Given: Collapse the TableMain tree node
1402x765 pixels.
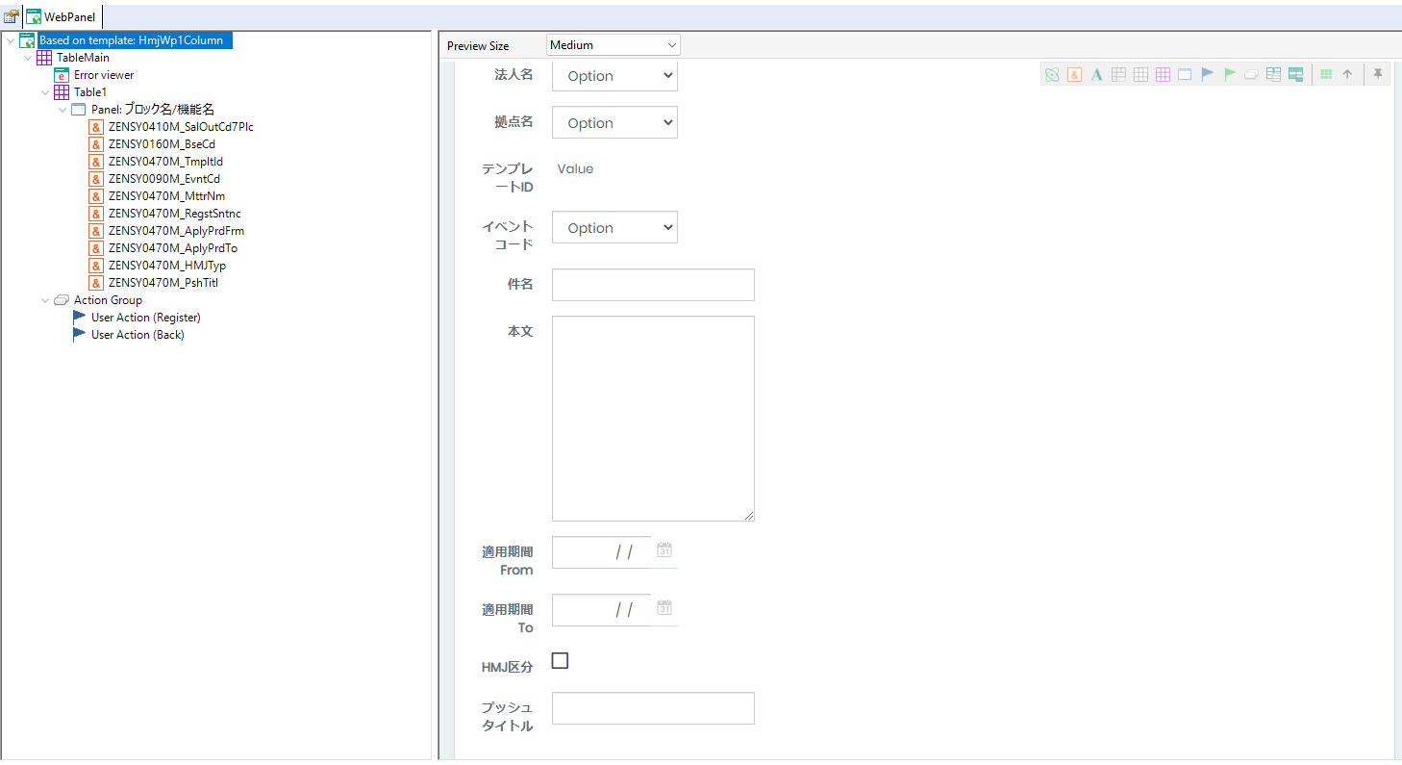Looking at the screenshot, I should pos(27,58).
